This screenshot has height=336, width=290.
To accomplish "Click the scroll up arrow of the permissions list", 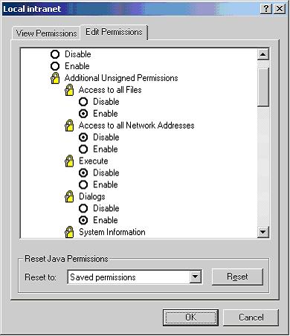I will [262, 54].
